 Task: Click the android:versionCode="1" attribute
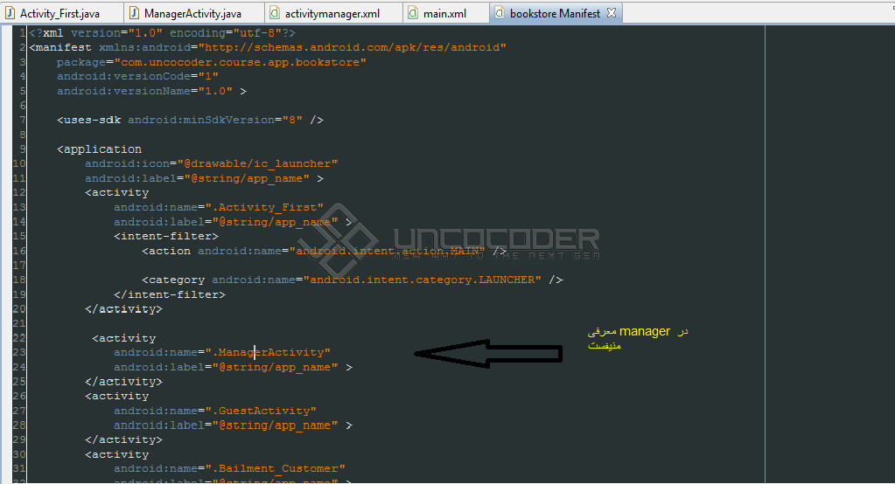(137, 76)
